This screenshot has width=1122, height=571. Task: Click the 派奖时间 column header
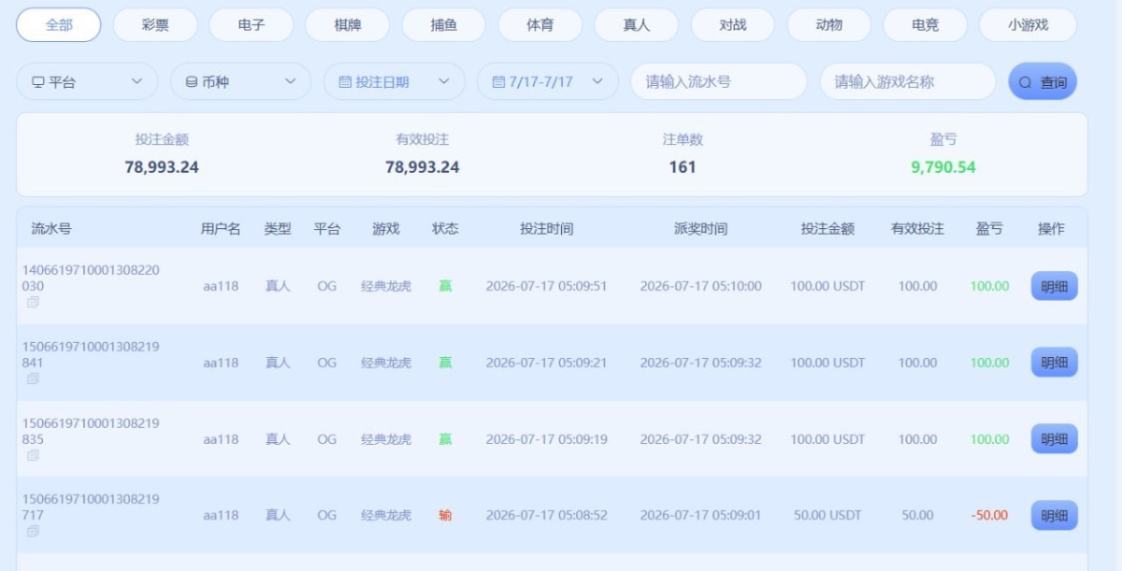pos(700,228)
